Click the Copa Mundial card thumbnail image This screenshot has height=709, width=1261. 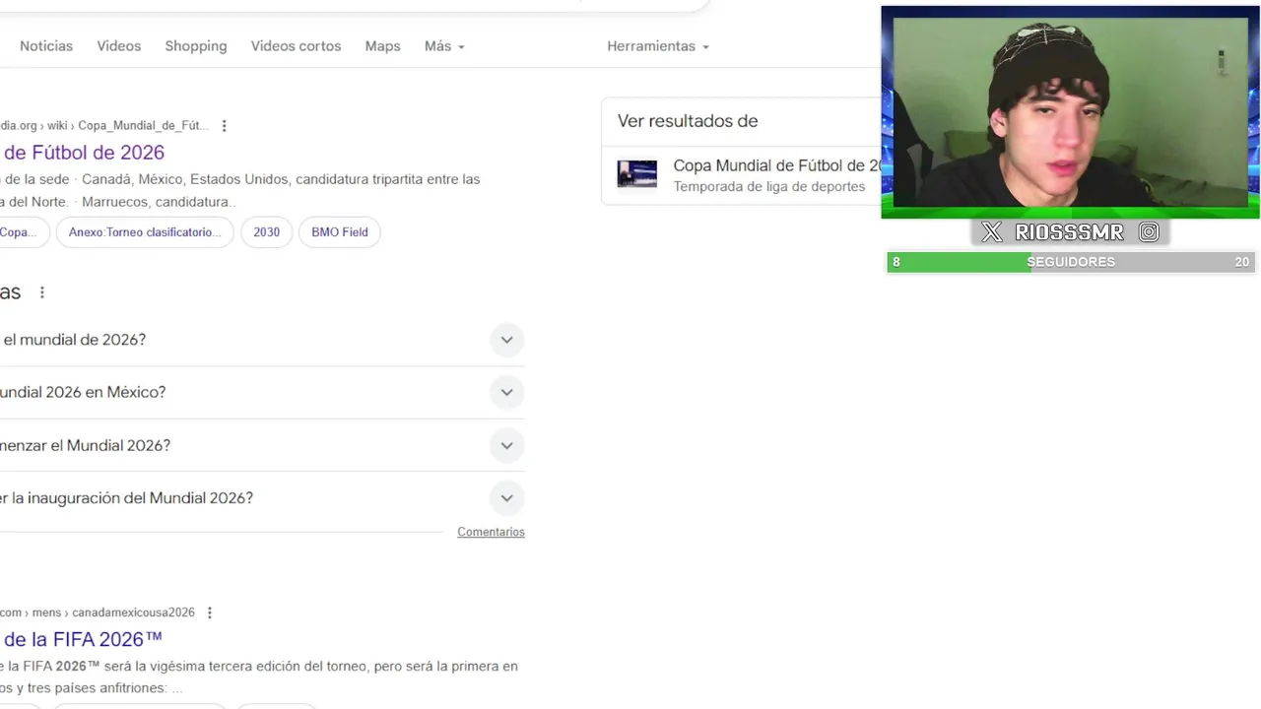tap(637, 174)
